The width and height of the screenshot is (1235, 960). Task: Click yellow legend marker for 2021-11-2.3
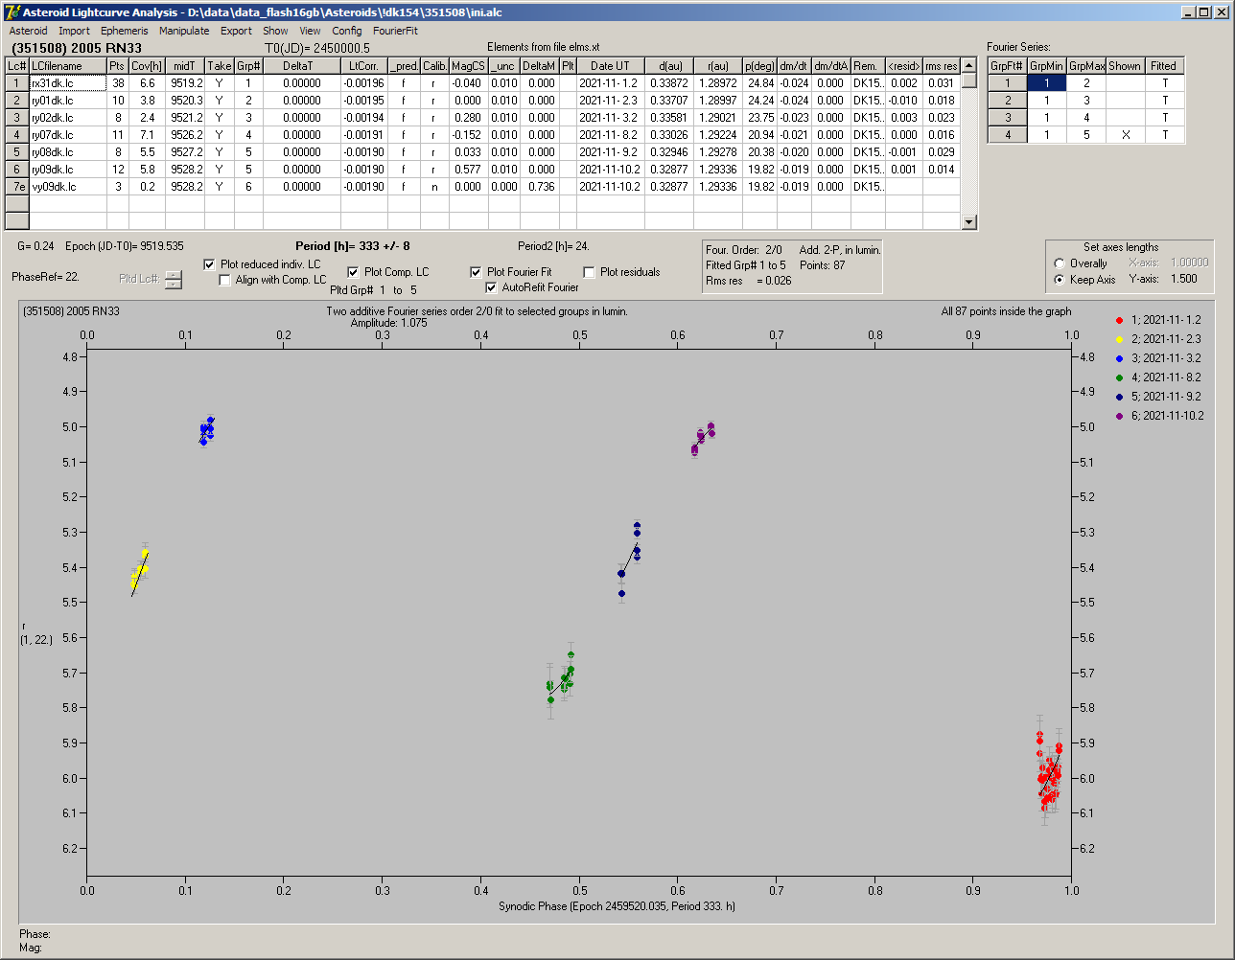point(1121,339)
